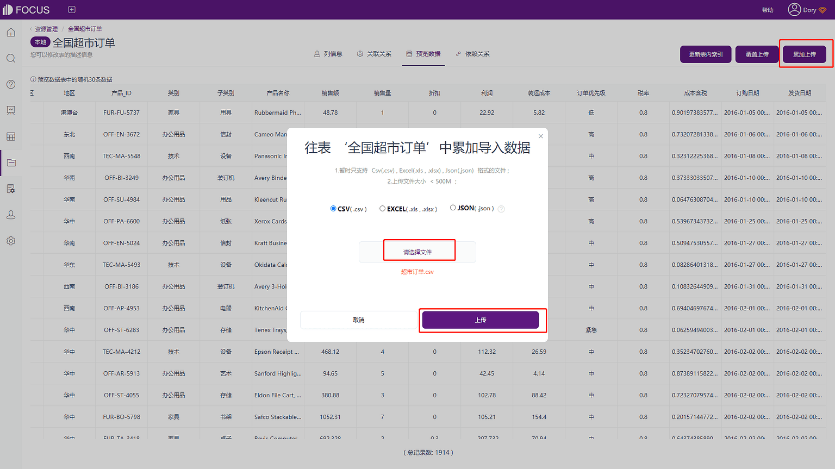Switch to the 依赖关系 tab

tap(472, 54)
